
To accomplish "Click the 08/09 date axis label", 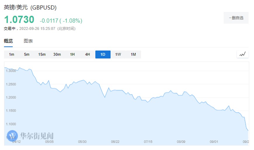I will [182, 142].
